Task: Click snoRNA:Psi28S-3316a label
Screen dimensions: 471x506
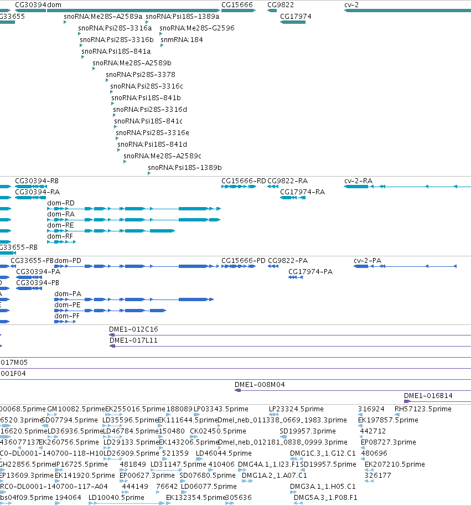Action: pyautogui.click(x=115, y=28)
